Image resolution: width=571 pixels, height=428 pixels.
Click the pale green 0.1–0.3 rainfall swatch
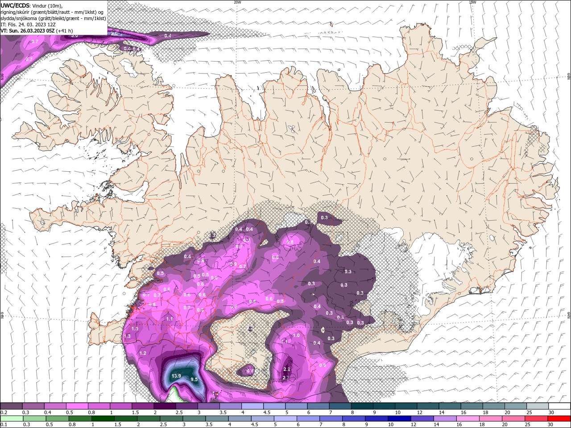(x=12, y=419)
